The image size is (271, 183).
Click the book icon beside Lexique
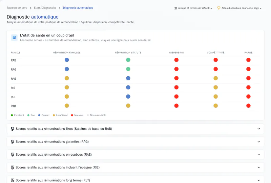175,8
